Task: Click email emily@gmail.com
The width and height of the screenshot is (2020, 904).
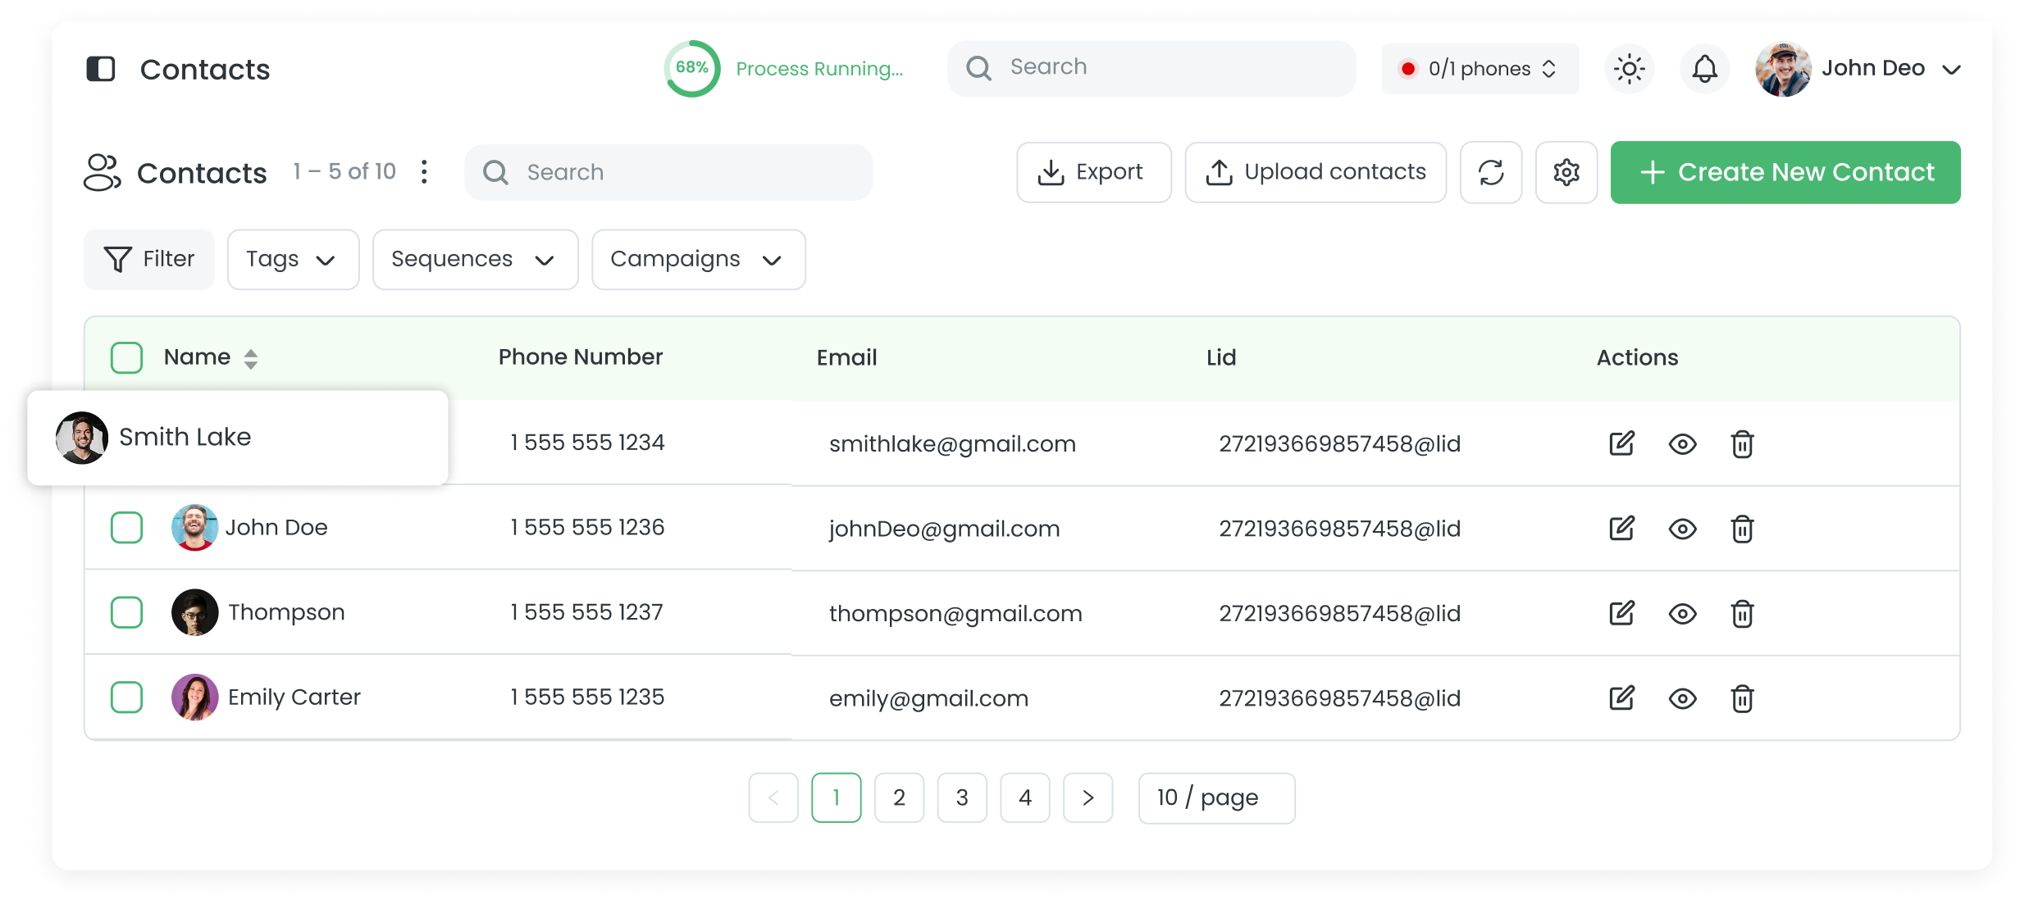Action: pos(928,698)
